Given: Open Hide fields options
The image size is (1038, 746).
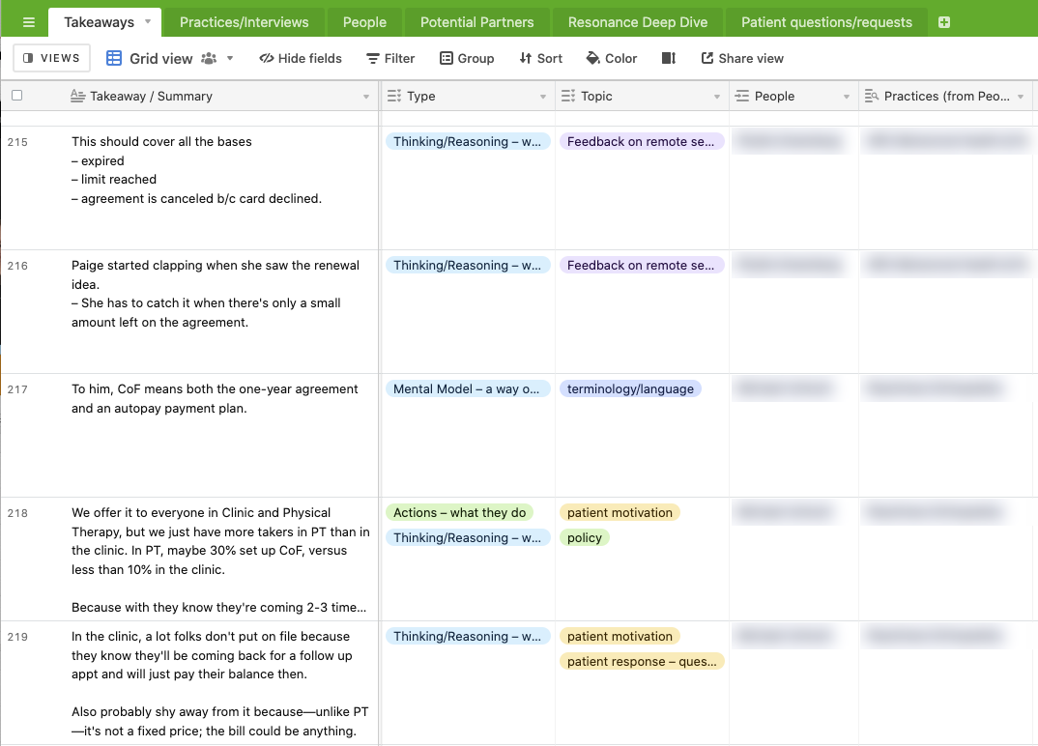Looking at the screenshot, I should tap(301, 58).
